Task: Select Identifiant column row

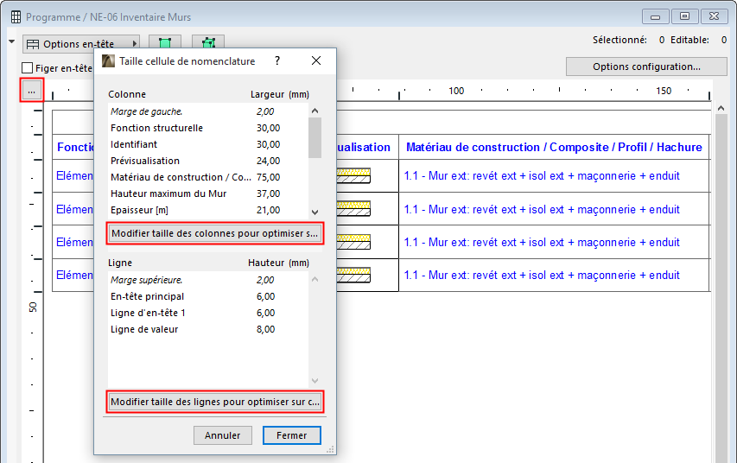Action: [x=208, y=144]
